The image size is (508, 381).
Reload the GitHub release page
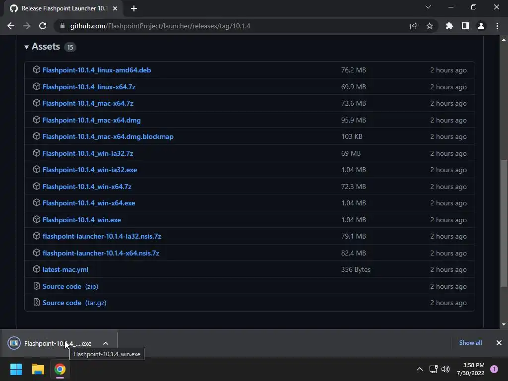pos(43,26)
